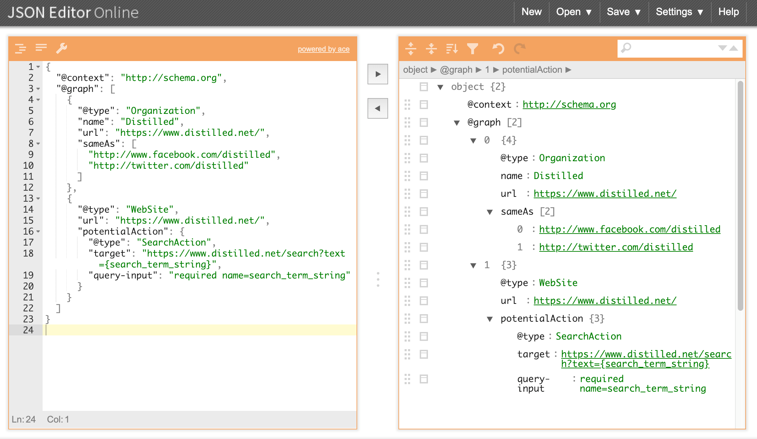Toggle checkbox next to potentialAction object
The image size is (757, 439).
(425, 318)
